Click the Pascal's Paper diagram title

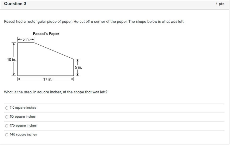pyautogui.click(x=46, y=34)
